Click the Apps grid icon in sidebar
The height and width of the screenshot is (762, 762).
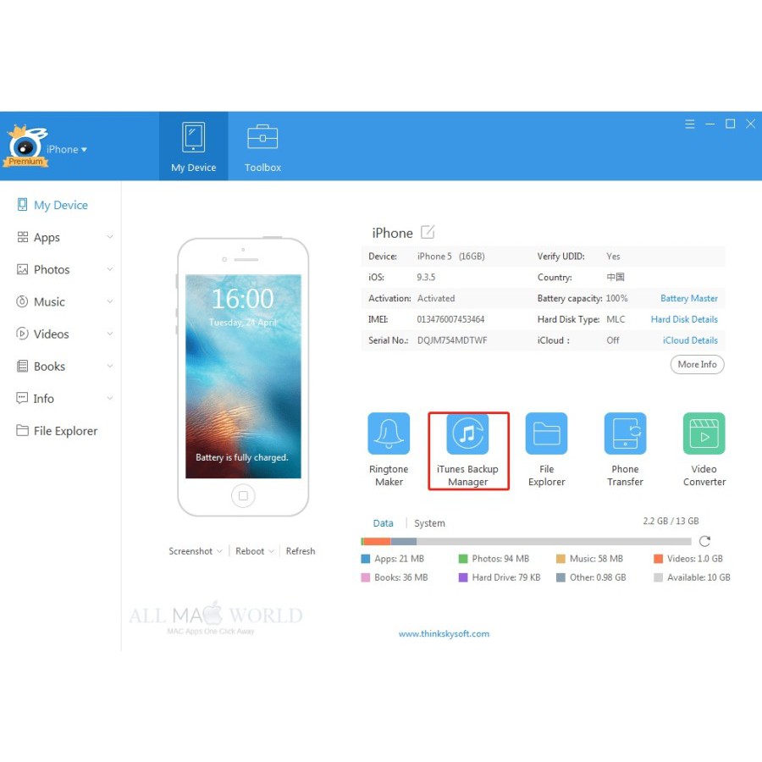click(22, 237)
